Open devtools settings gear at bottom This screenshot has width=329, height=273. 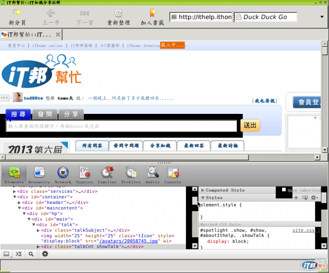coord(45,254)
